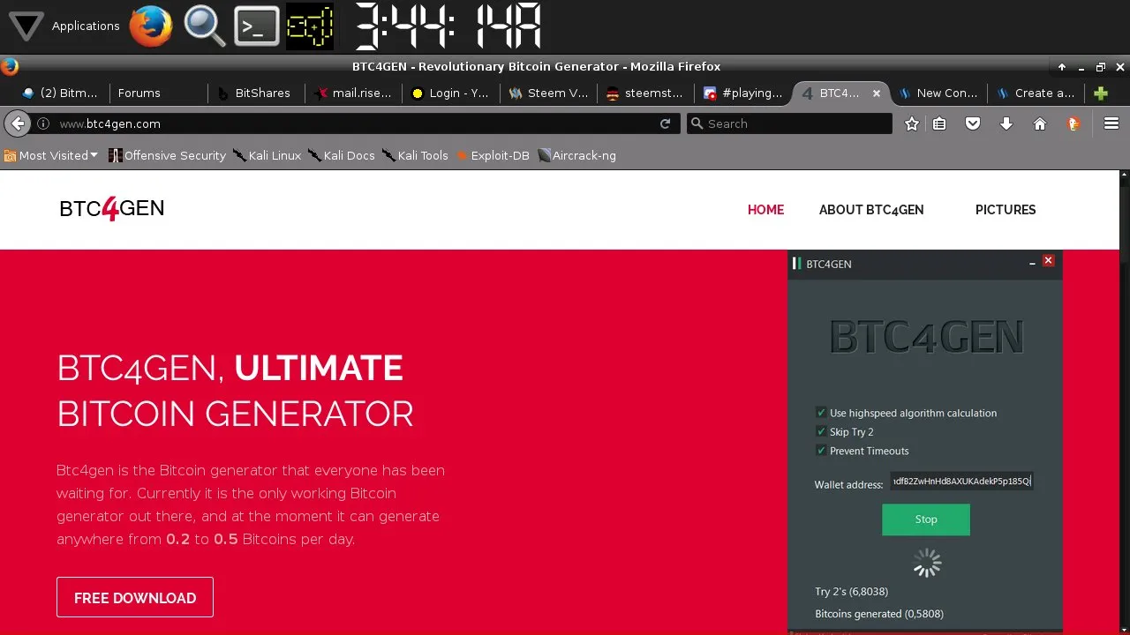Screen dimensions: 1130x635
Task: Toggle the Prevent Timeouts checkbox
Action: pos(821,451)
